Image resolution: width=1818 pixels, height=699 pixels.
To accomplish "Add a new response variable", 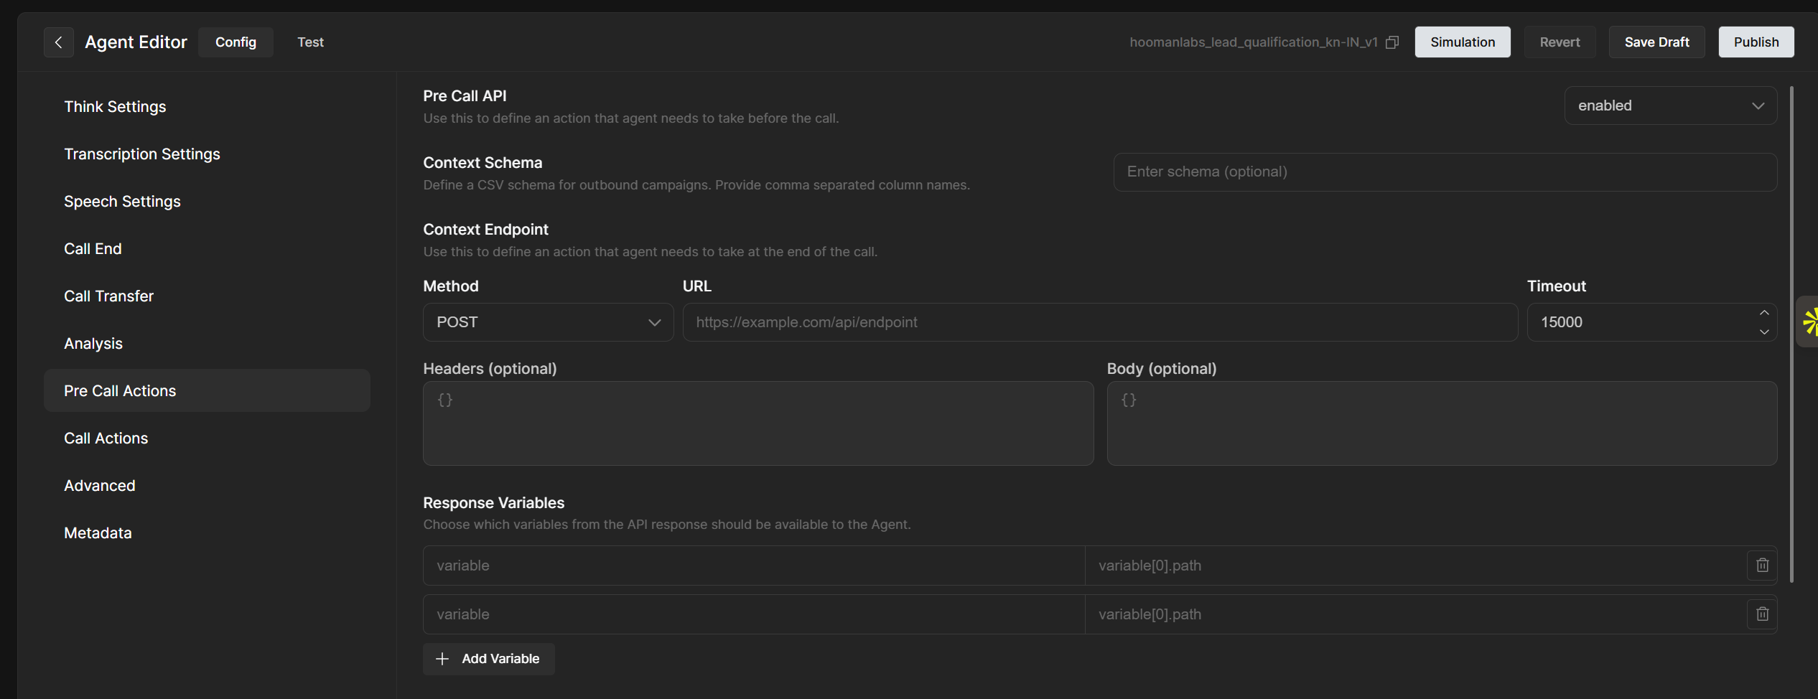I will 489,659.
